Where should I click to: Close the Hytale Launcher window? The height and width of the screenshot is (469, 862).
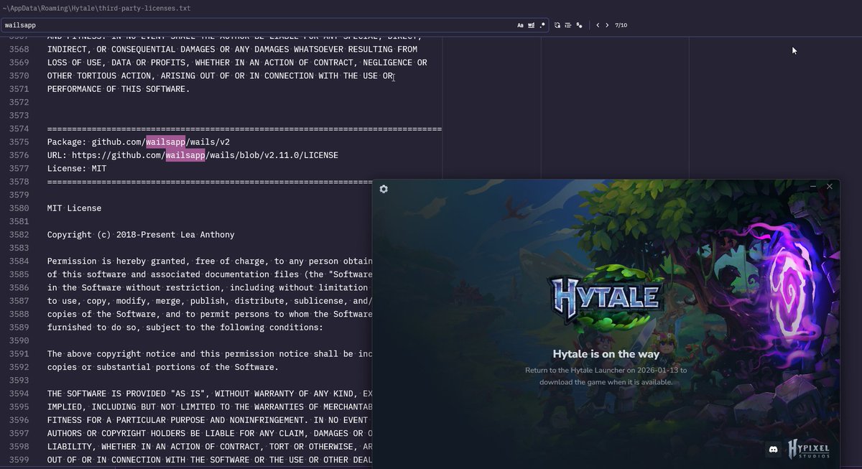click(x=830, y=186)
